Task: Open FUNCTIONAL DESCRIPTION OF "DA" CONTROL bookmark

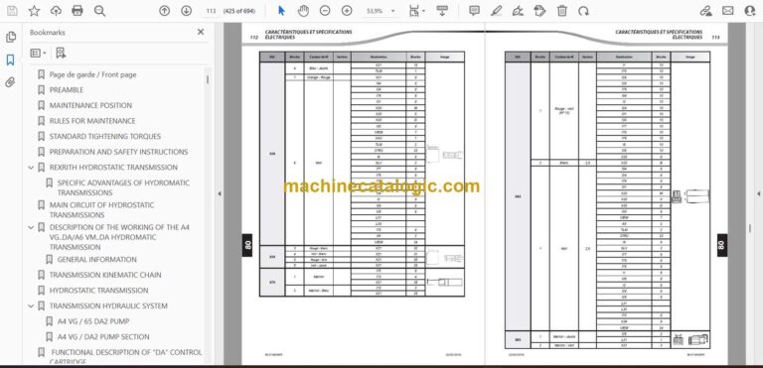Action: click(x=126, y=356)
